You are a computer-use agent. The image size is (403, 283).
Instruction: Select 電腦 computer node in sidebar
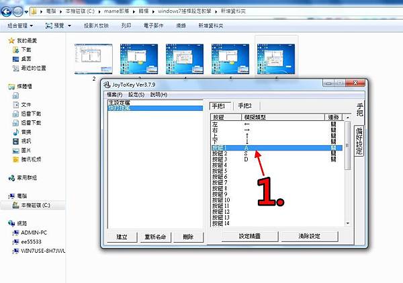click(x=17, y=196)
